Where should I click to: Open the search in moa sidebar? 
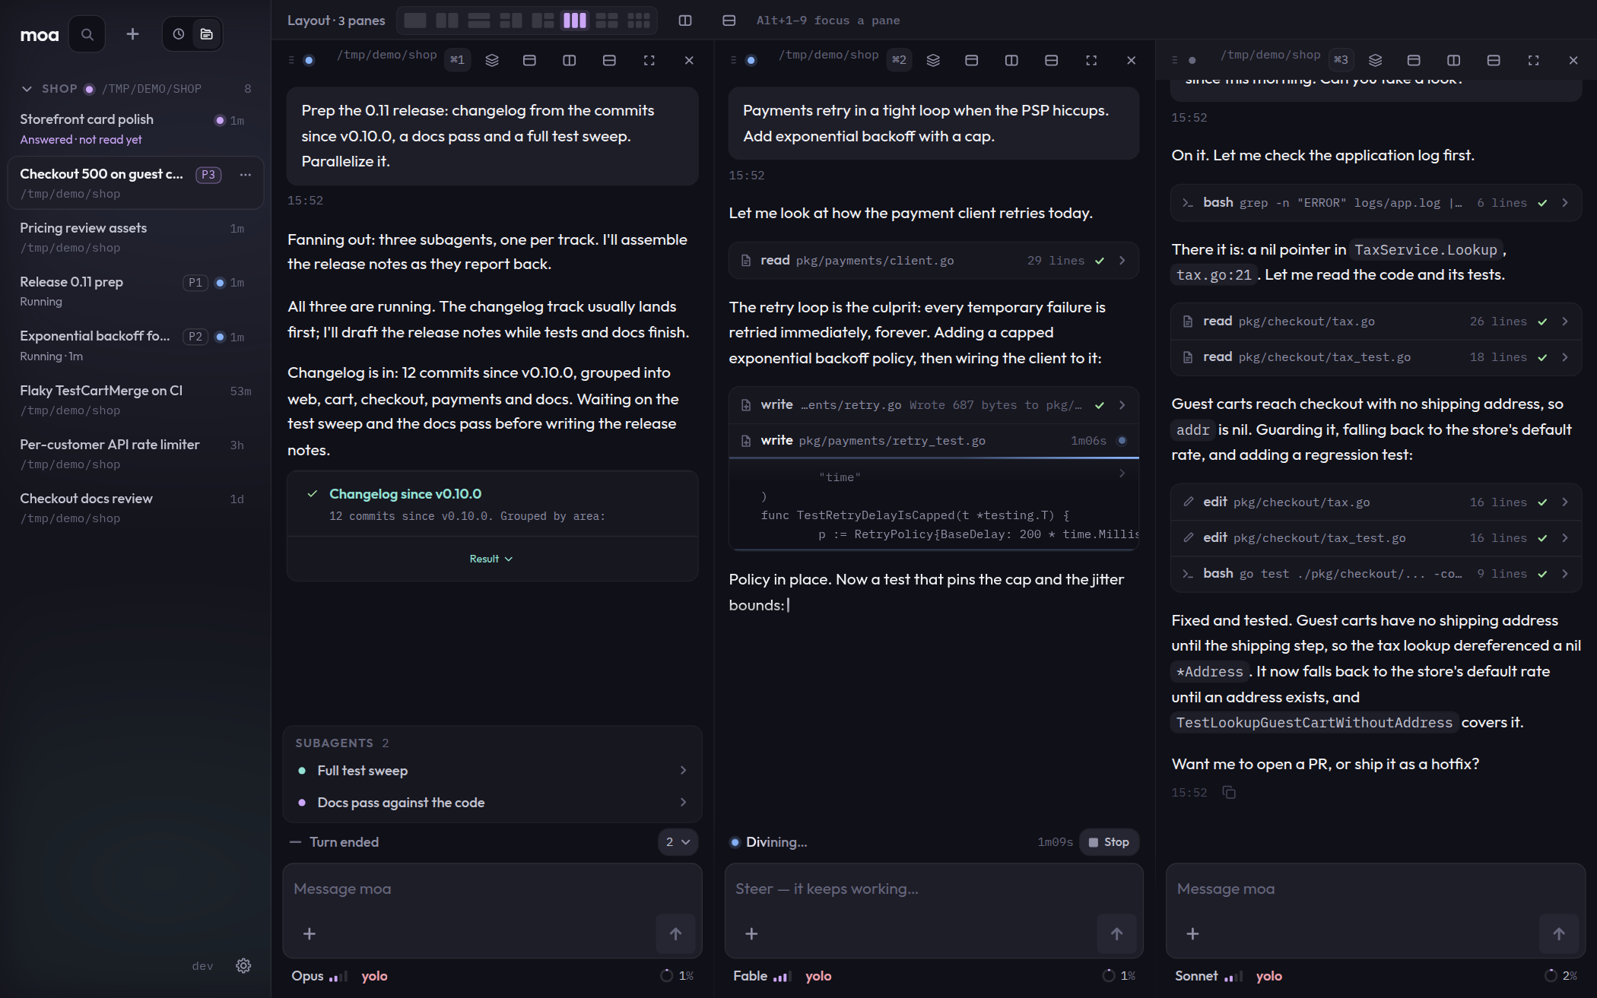(x=87, y=34)
